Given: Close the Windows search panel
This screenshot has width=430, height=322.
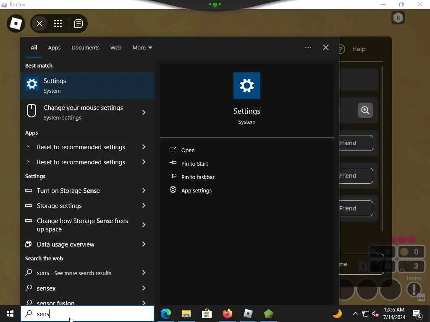Looking at the screenshot, I should tap(326, 47).
